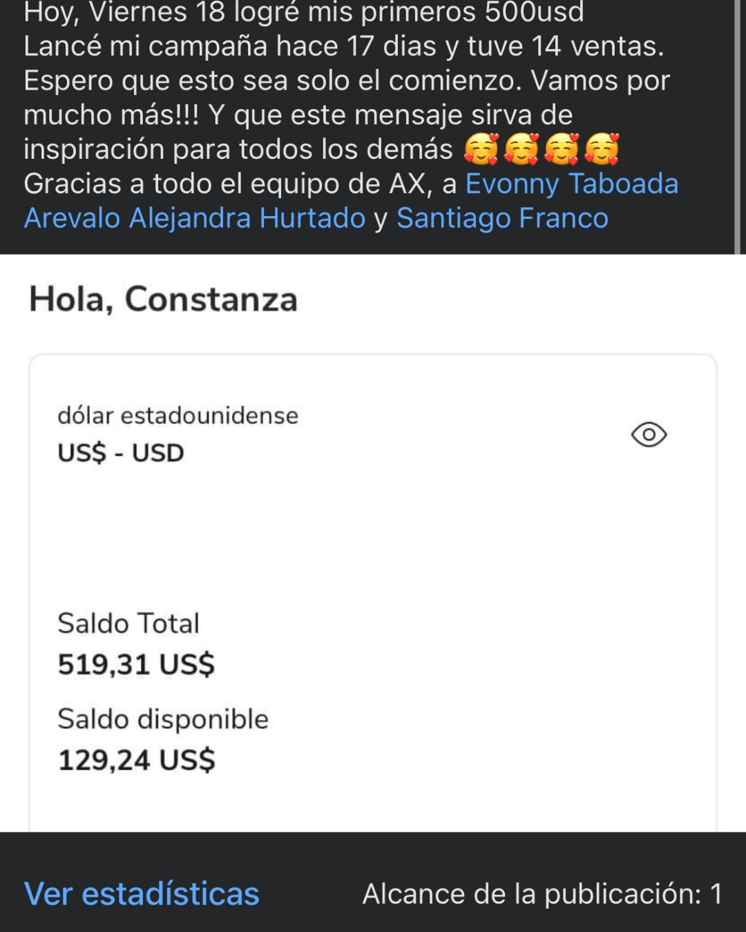746x932 pixels.
Task: Click the Saldo Total label
Action: point(128,623)
